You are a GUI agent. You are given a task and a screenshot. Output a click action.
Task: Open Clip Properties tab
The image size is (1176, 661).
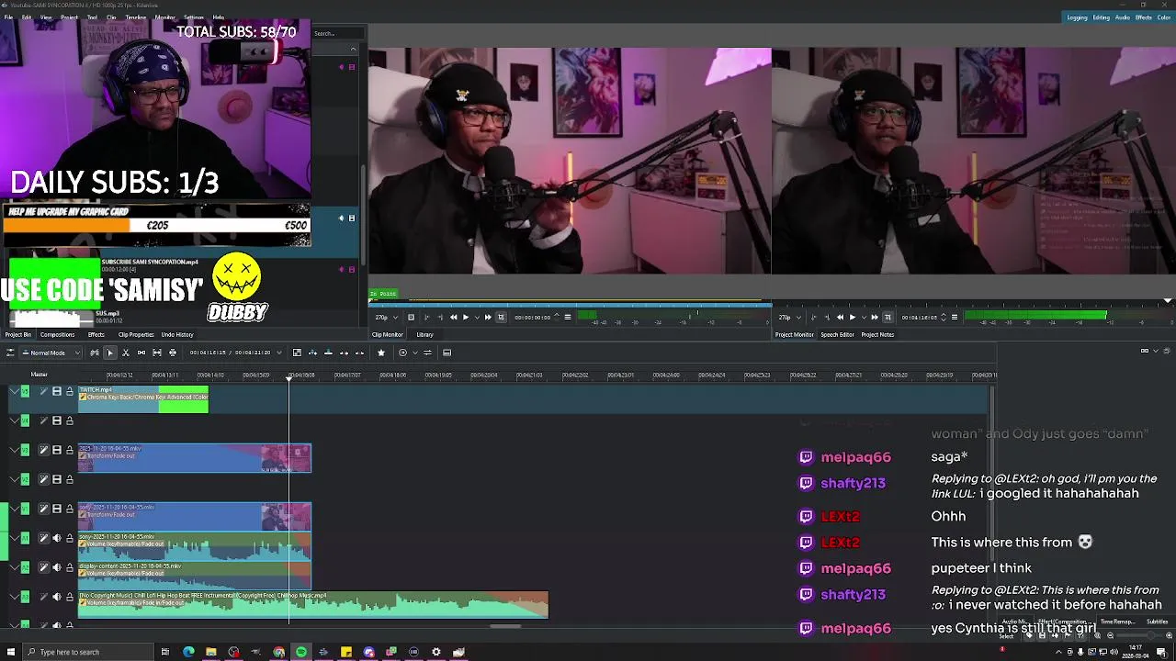point(135,335)
